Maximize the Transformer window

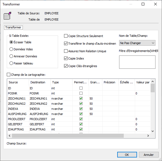coord(143,4)
